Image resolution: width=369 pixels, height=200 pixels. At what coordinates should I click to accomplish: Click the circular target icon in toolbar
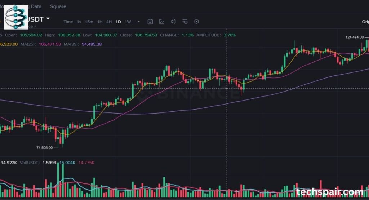coord(196,22)
